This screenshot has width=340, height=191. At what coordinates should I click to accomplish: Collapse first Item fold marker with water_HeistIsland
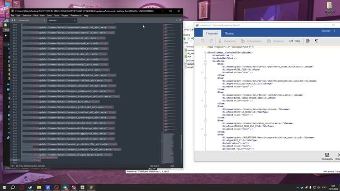pos(205,64)
